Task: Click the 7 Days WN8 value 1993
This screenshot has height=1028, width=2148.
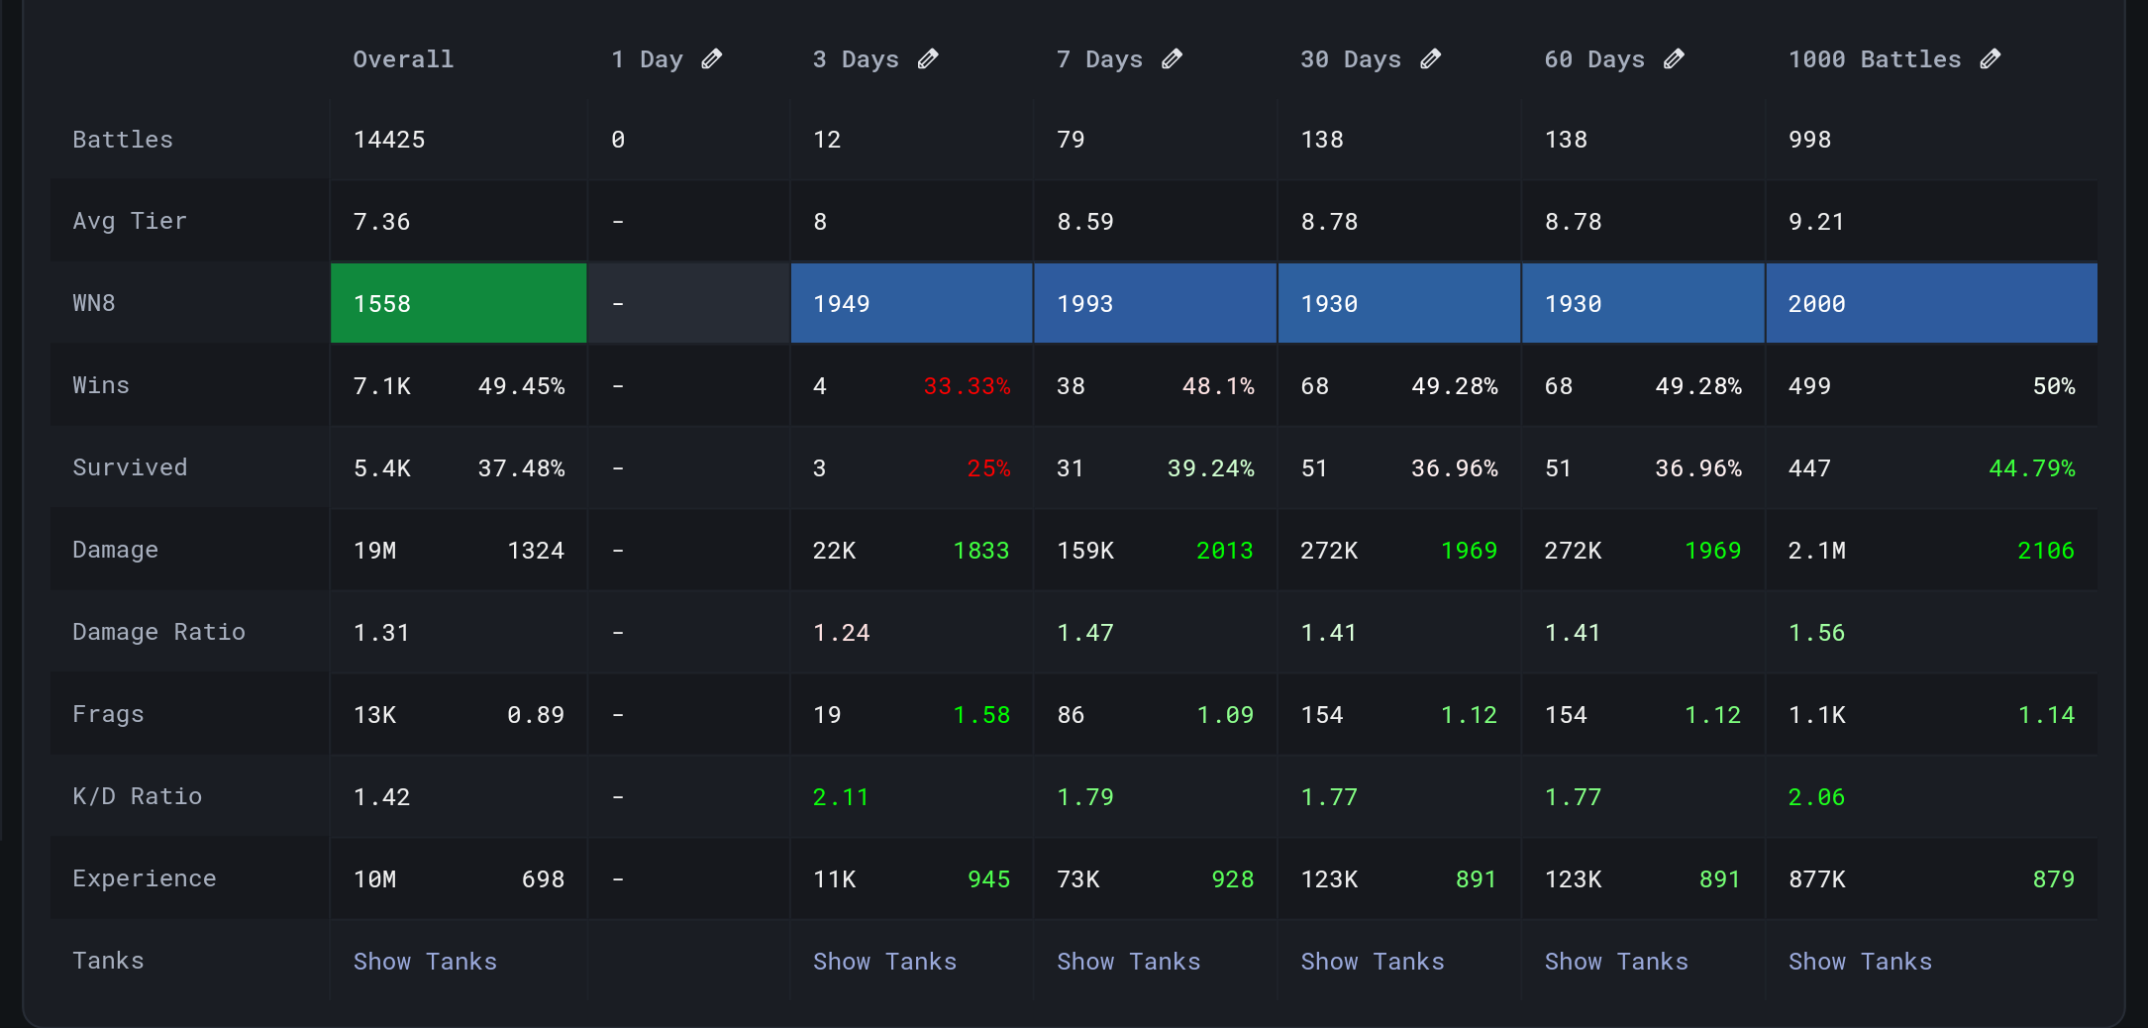Action: 1084,304
